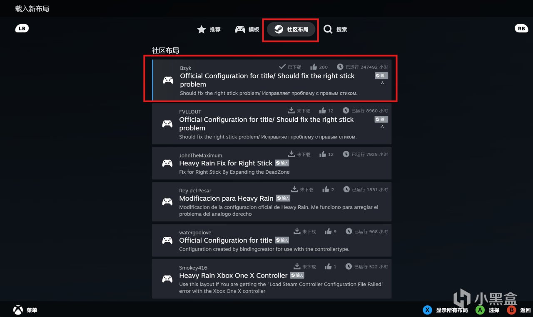Click the title 'Modificacion para Heavy Rain'
Viewport: 533px width, 317px height.
(227, 198)
